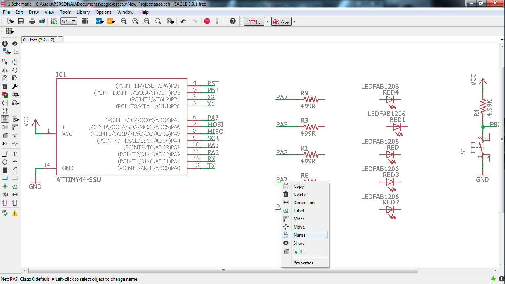Click the LTspice button
This screenshot has height=284, width=505.
[x=281, y=21]
